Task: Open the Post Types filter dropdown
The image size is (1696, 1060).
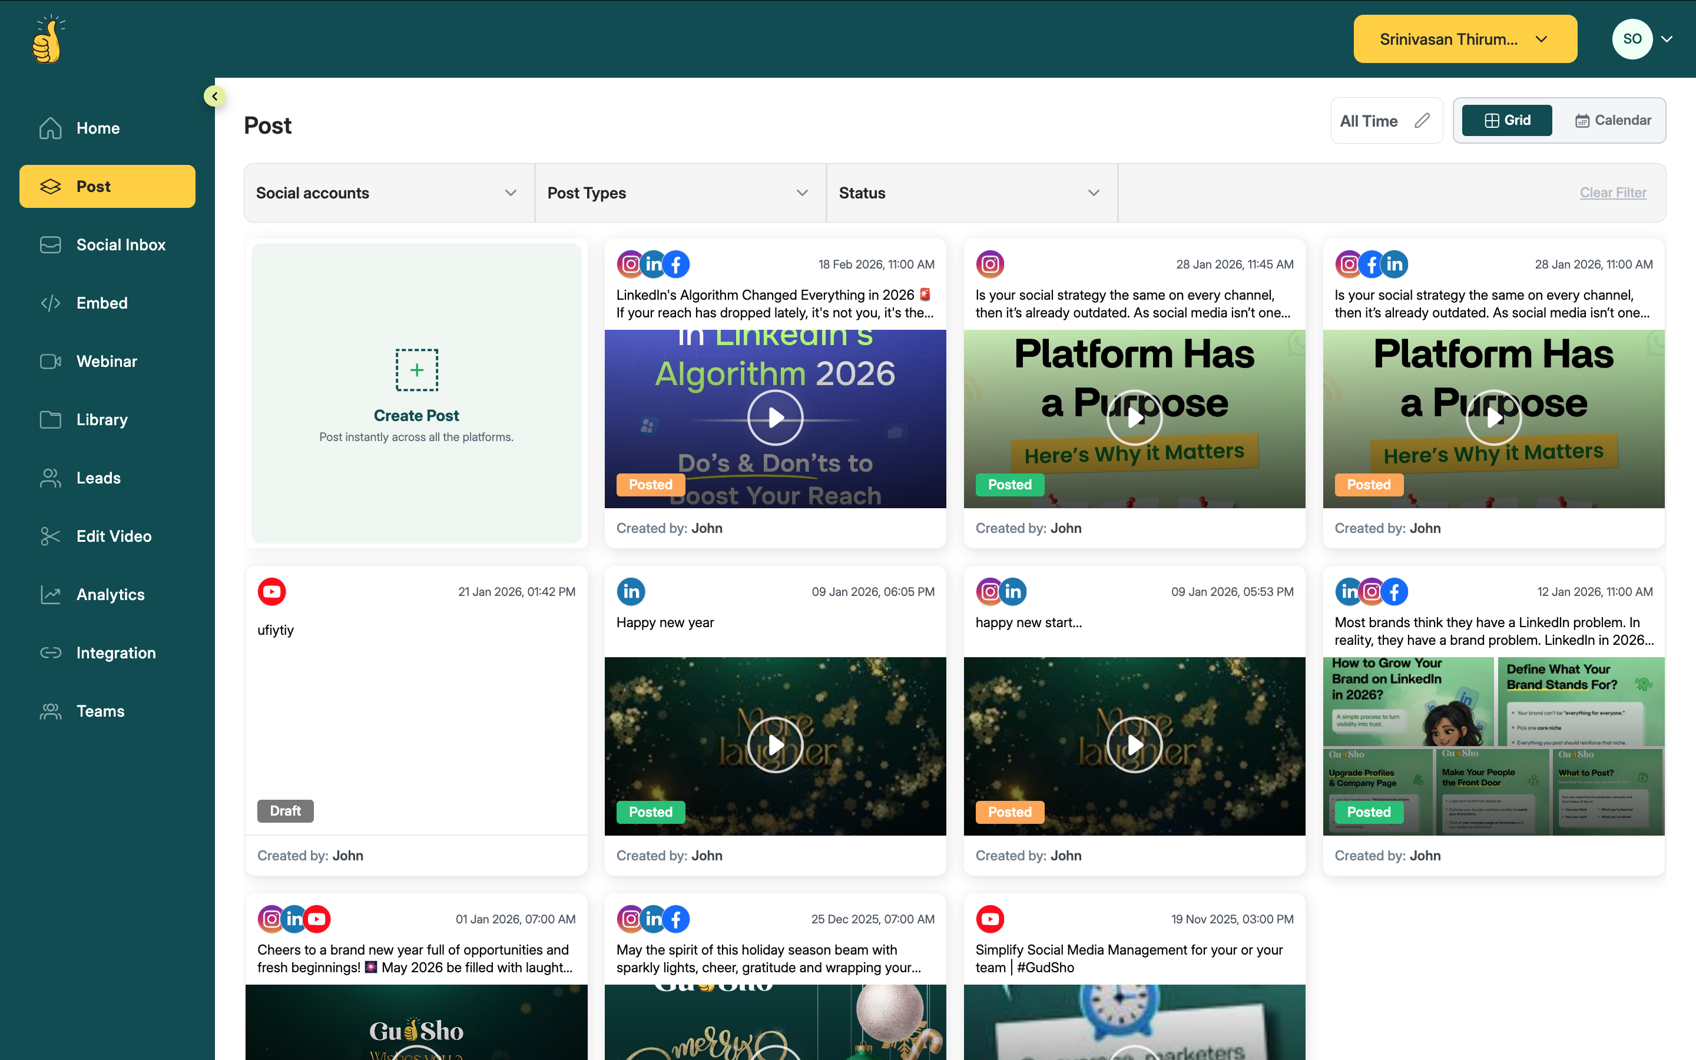Action: pos(680,193)
